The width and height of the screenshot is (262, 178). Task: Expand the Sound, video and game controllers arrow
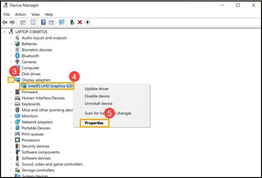click(11, 164)
